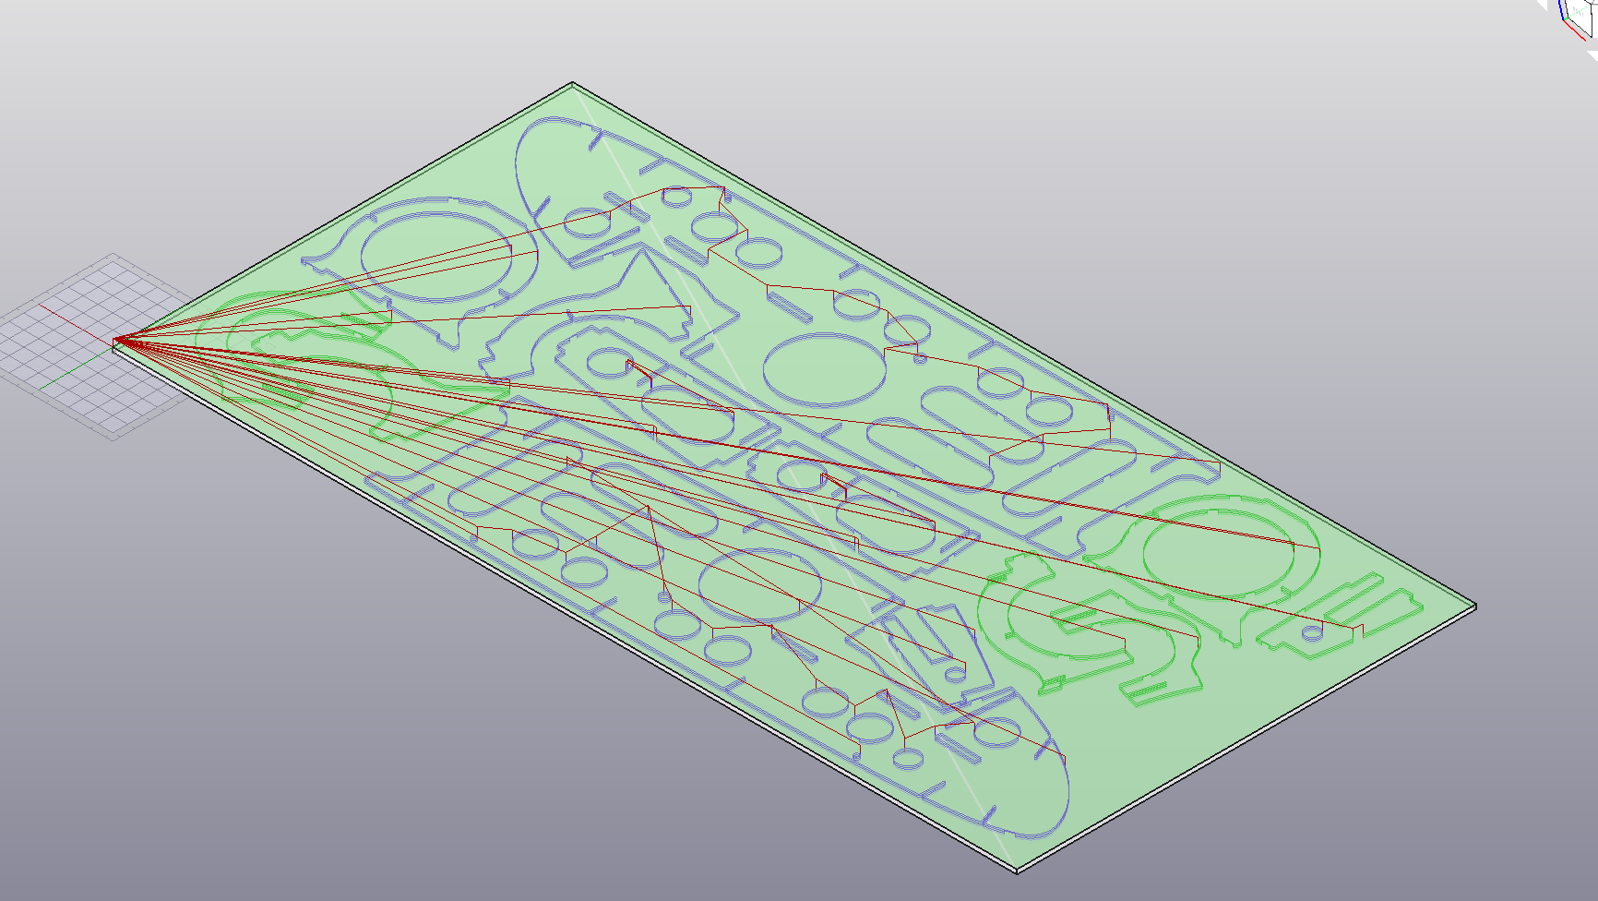Click the white rotate arrow beside the navigation cube
Screen dimensions: 1598x901
click(1591, 55)
